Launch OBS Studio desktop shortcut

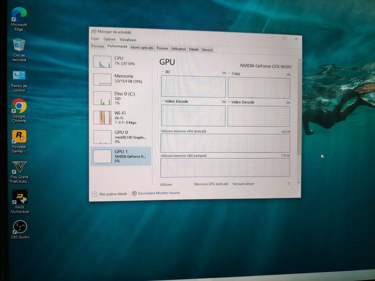(x=20, y=230)
